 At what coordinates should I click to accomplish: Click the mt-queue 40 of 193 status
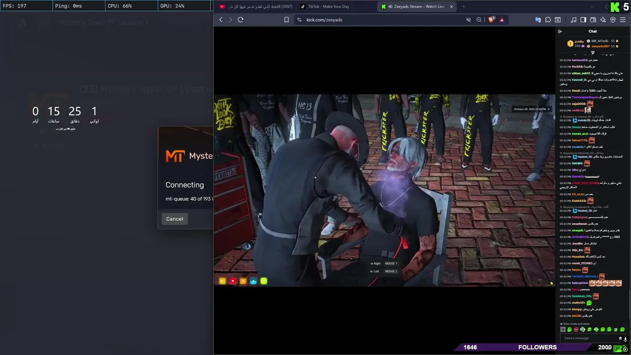tap(189, 199)
